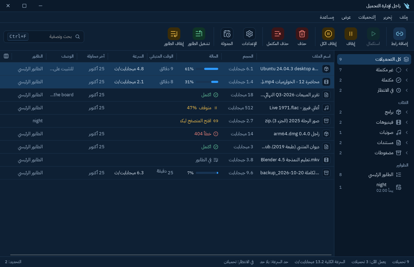Click the متوقف 47% status cell
The width and height of the screenshot is (414, 267).
(202, 108)
